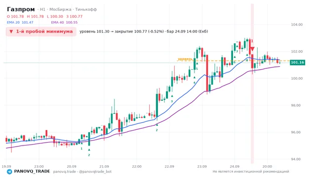Click the '23.09' date axis label

(x=202, y=166)
